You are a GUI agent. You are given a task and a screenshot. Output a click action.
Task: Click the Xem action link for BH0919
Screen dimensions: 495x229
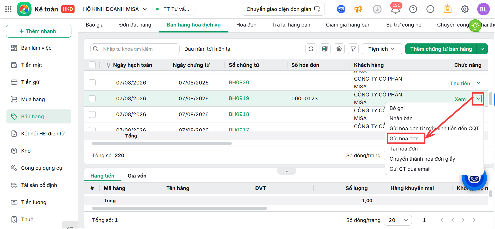(x=460, y=99)
